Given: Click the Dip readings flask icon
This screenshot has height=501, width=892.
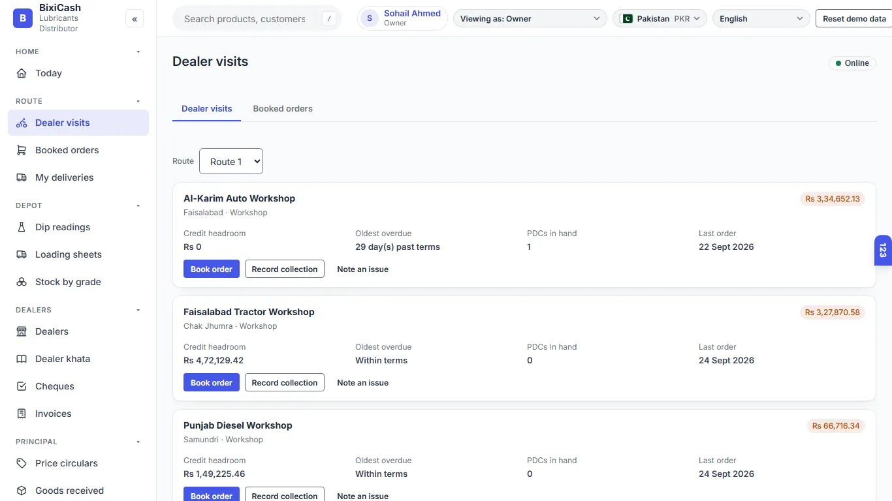Looking at the screenshot, I should [x=22, y=227].
